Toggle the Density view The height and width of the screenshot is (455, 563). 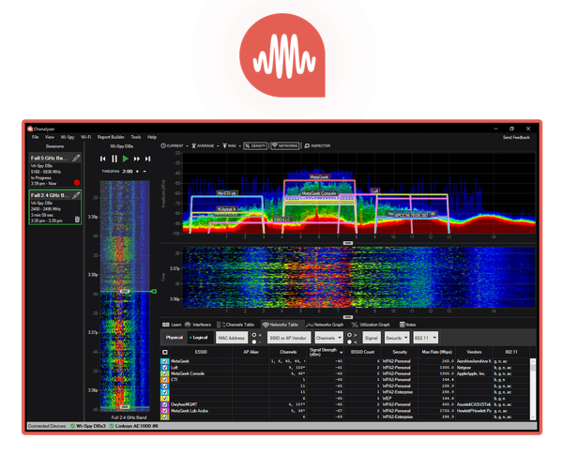tap(255, 145)
